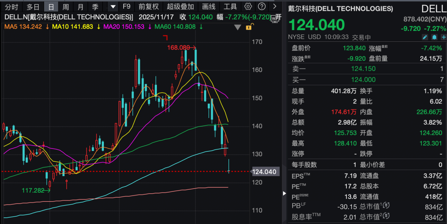Screen dimensions: 447x224
Task: Open the help question mark icon
Action: click(262, 6)
